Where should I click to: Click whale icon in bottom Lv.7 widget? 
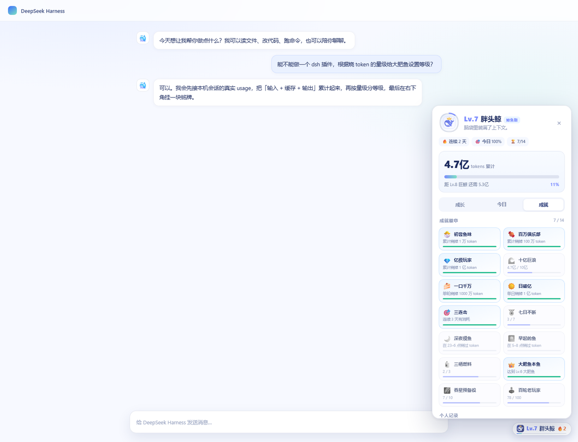click(520, 429)
